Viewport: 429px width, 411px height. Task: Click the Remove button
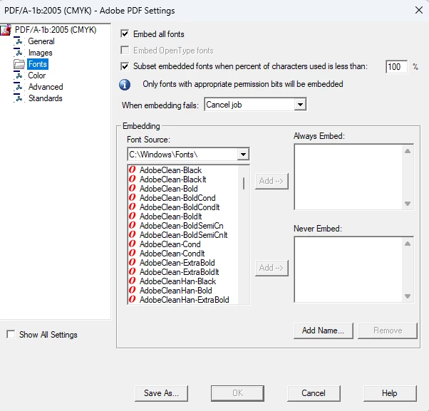(x=388, y=331)
